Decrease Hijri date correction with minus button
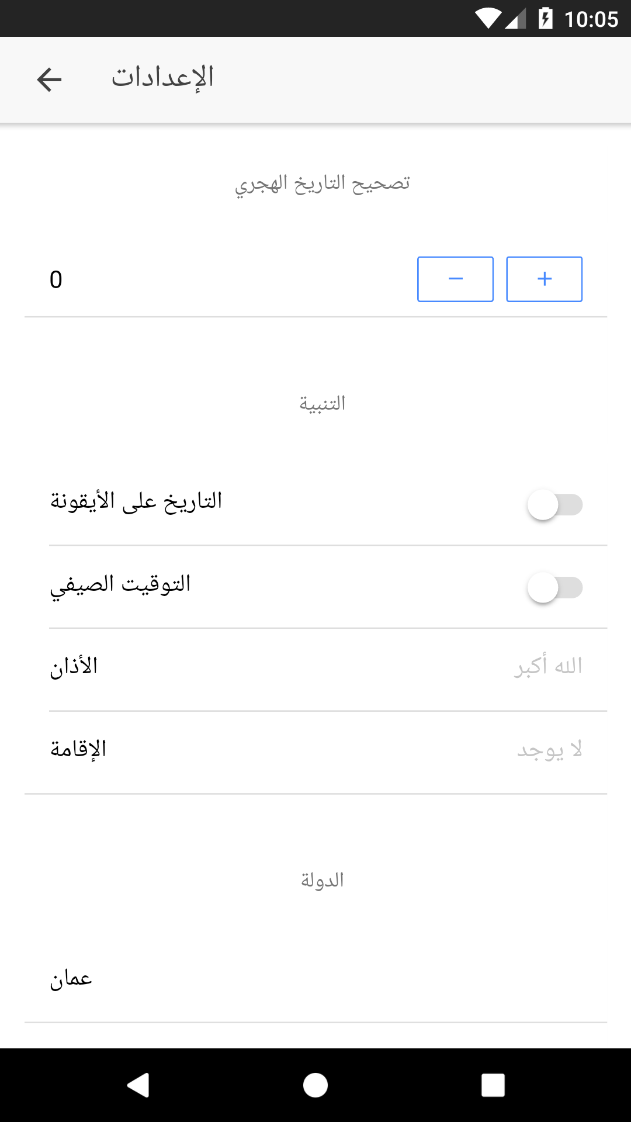Viewport: 631px width, 1122px height. tap(455, 279)
